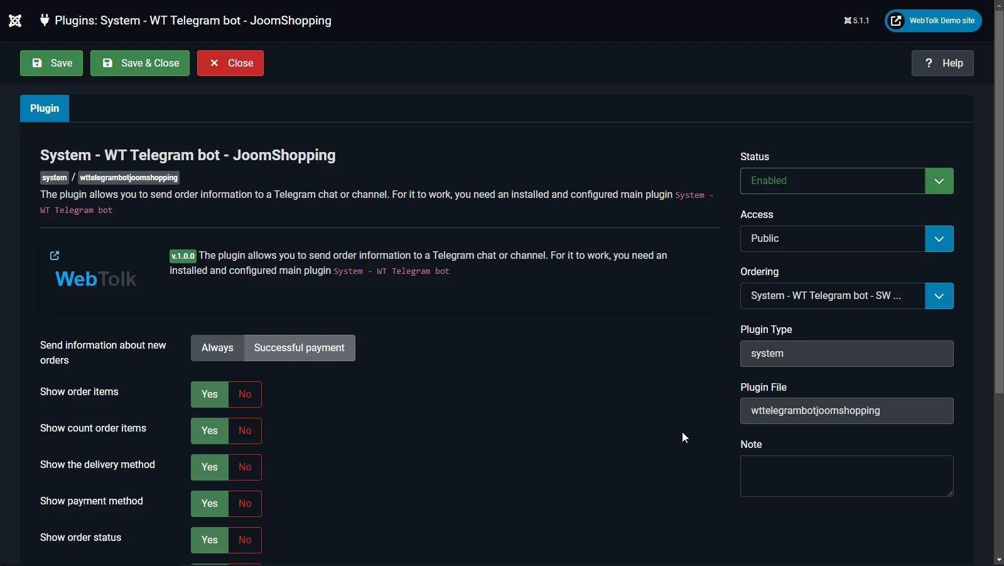This screenshot has width=1004, height=566.
Task: Set Show count order items to No
Action: coord(245,431)
